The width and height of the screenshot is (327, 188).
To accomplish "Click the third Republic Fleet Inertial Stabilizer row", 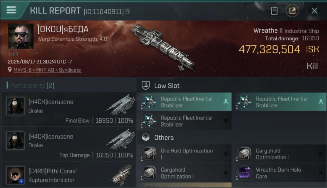I will click(184, 121).
